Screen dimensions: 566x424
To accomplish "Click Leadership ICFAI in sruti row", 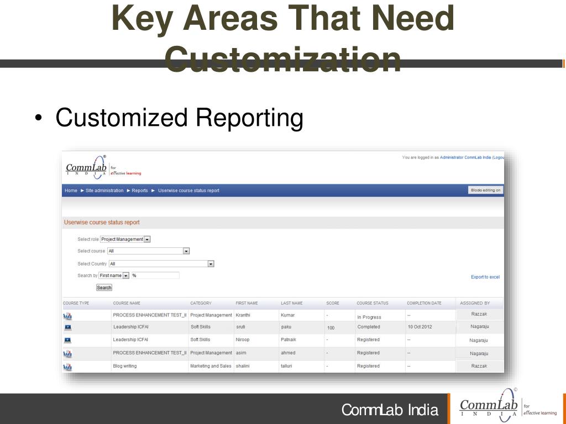I will (x=130, y=327).
